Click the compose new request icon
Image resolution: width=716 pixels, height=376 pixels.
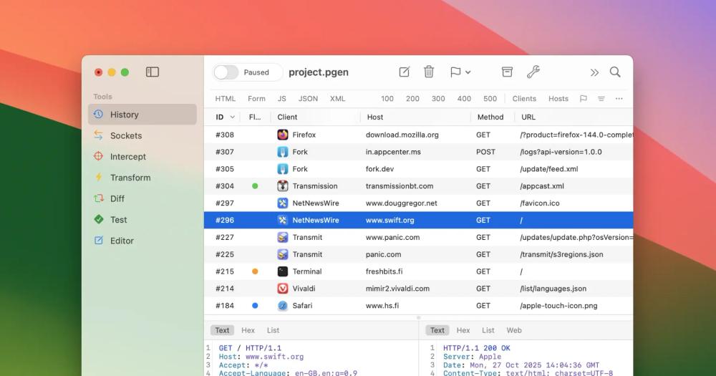pos(404,72)
